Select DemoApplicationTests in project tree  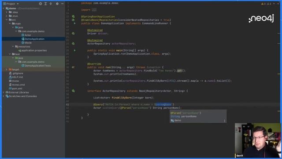click(x=37, y=66)
